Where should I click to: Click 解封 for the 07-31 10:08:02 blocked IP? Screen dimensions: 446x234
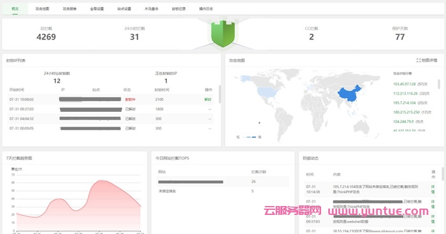[208, 99]
